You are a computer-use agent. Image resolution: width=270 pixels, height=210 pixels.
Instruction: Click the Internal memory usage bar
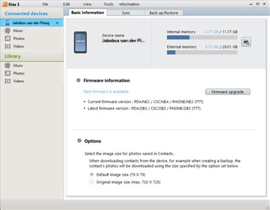[202, 38]
